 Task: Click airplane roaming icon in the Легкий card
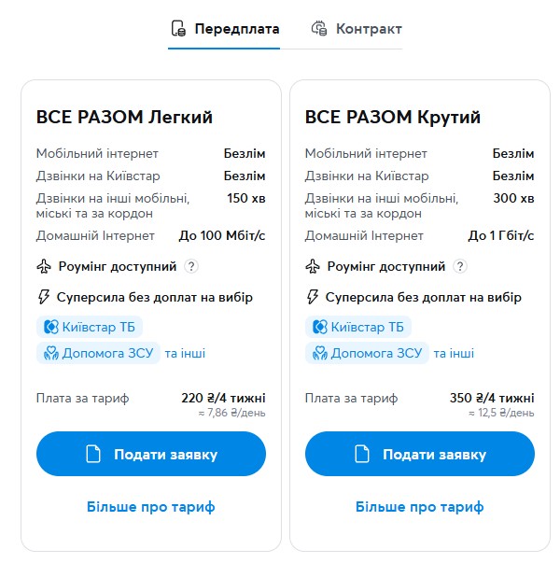[43, 267]
